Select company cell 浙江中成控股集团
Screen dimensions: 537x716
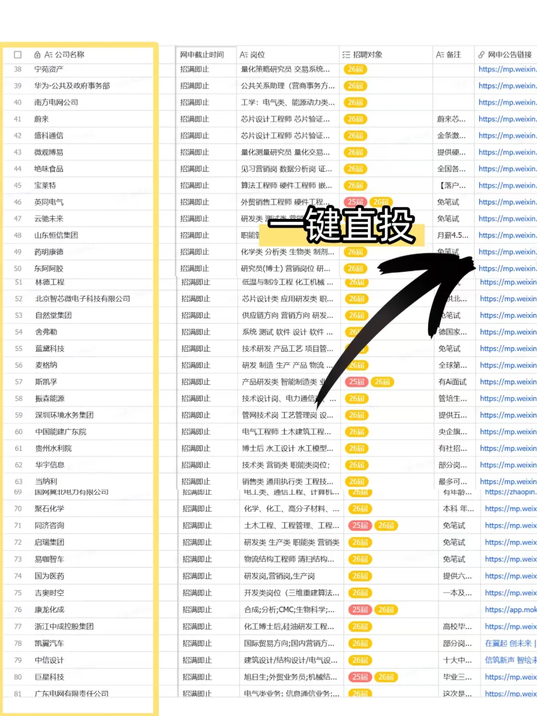tap(64, 626)
